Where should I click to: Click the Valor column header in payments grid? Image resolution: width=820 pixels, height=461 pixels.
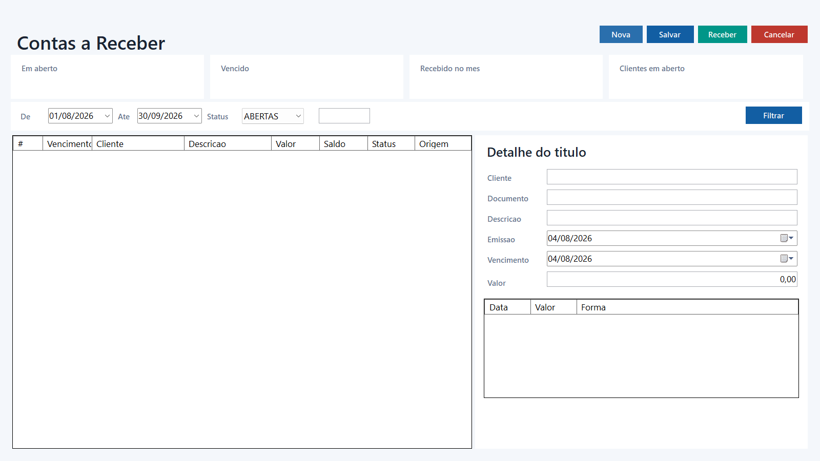(554, 307)
